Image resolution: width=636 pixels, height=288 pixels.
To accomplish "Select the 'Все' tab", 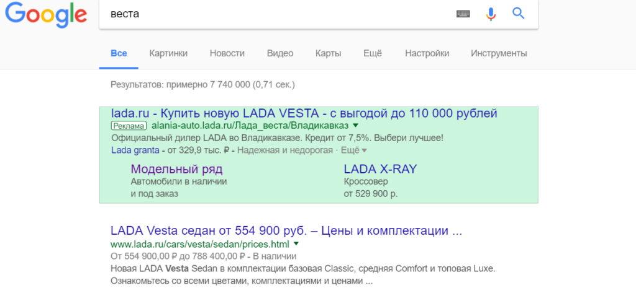I will 119,53.
